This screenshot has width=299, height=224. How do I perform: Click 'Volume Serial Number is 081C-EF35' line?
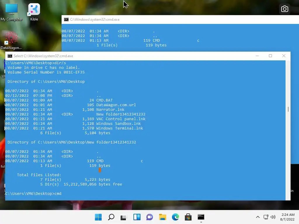[46, 72]
